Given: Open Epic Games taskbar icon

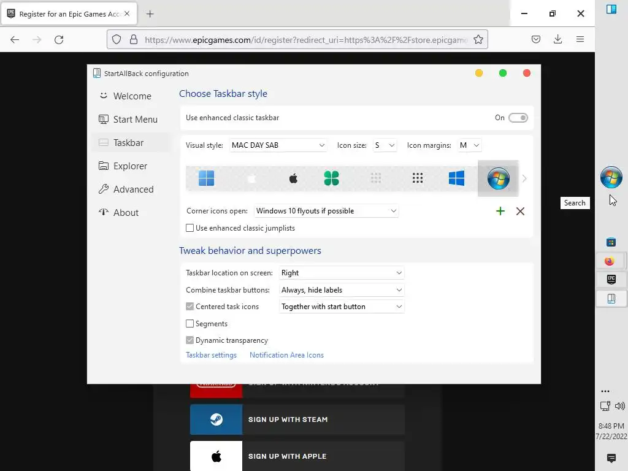Looking at the screenshot, I should (x=611, y=280).
